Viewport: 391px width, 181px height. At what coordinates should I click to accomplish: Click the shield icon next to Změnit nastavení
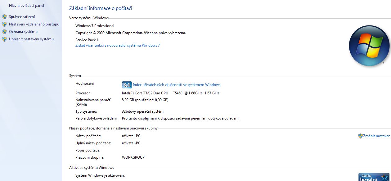click(360, 136)
